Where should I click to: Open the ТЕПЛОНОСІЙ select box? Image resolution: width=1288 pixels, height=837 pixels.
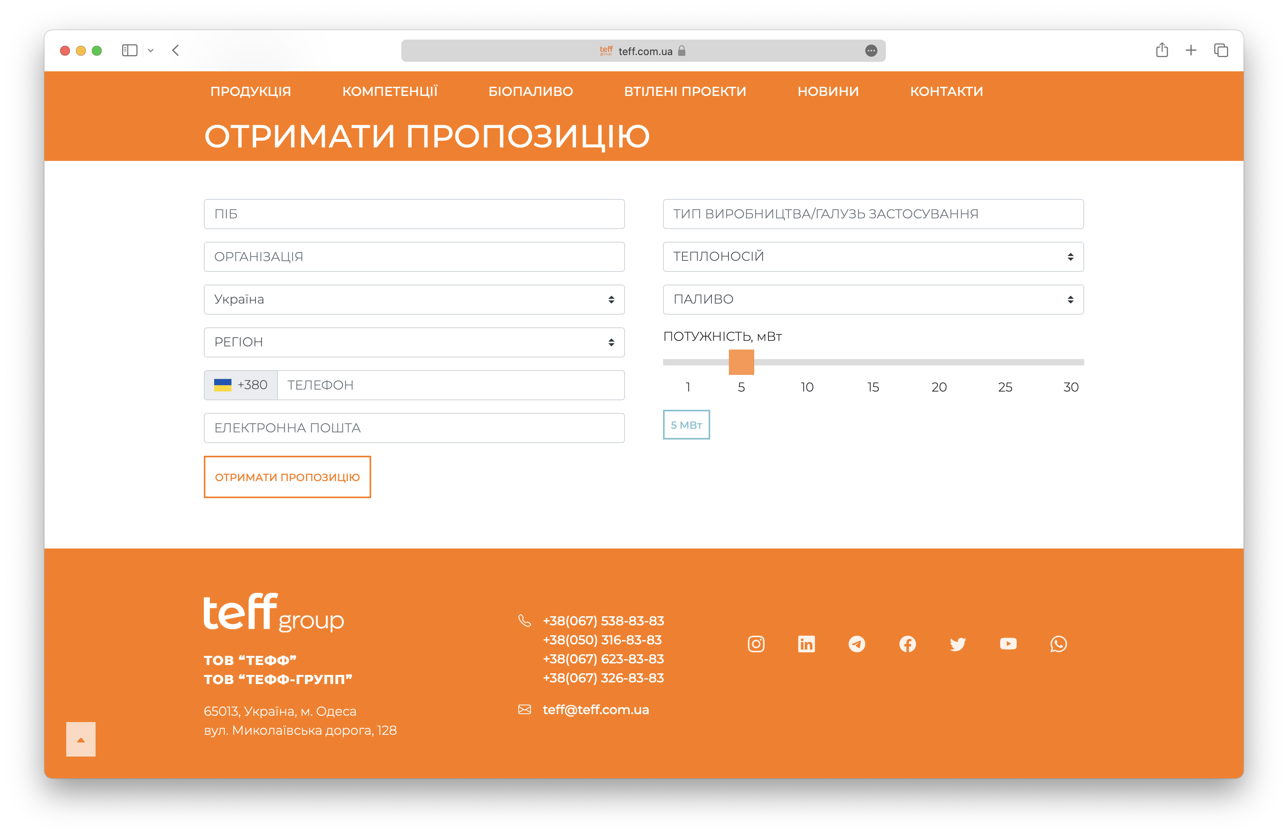(872, 257)
